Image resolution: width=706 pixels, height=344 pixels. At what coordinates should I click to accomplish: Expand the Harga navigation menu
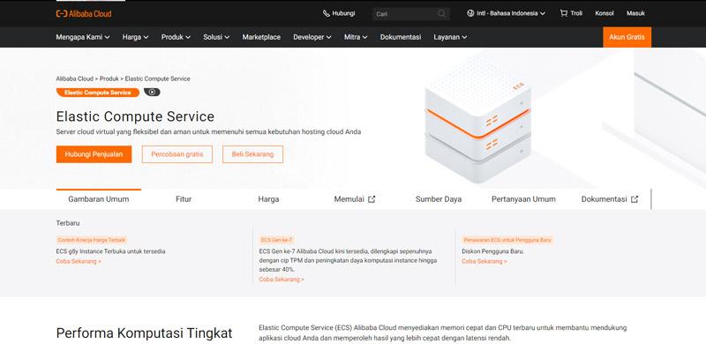[136, 37]
